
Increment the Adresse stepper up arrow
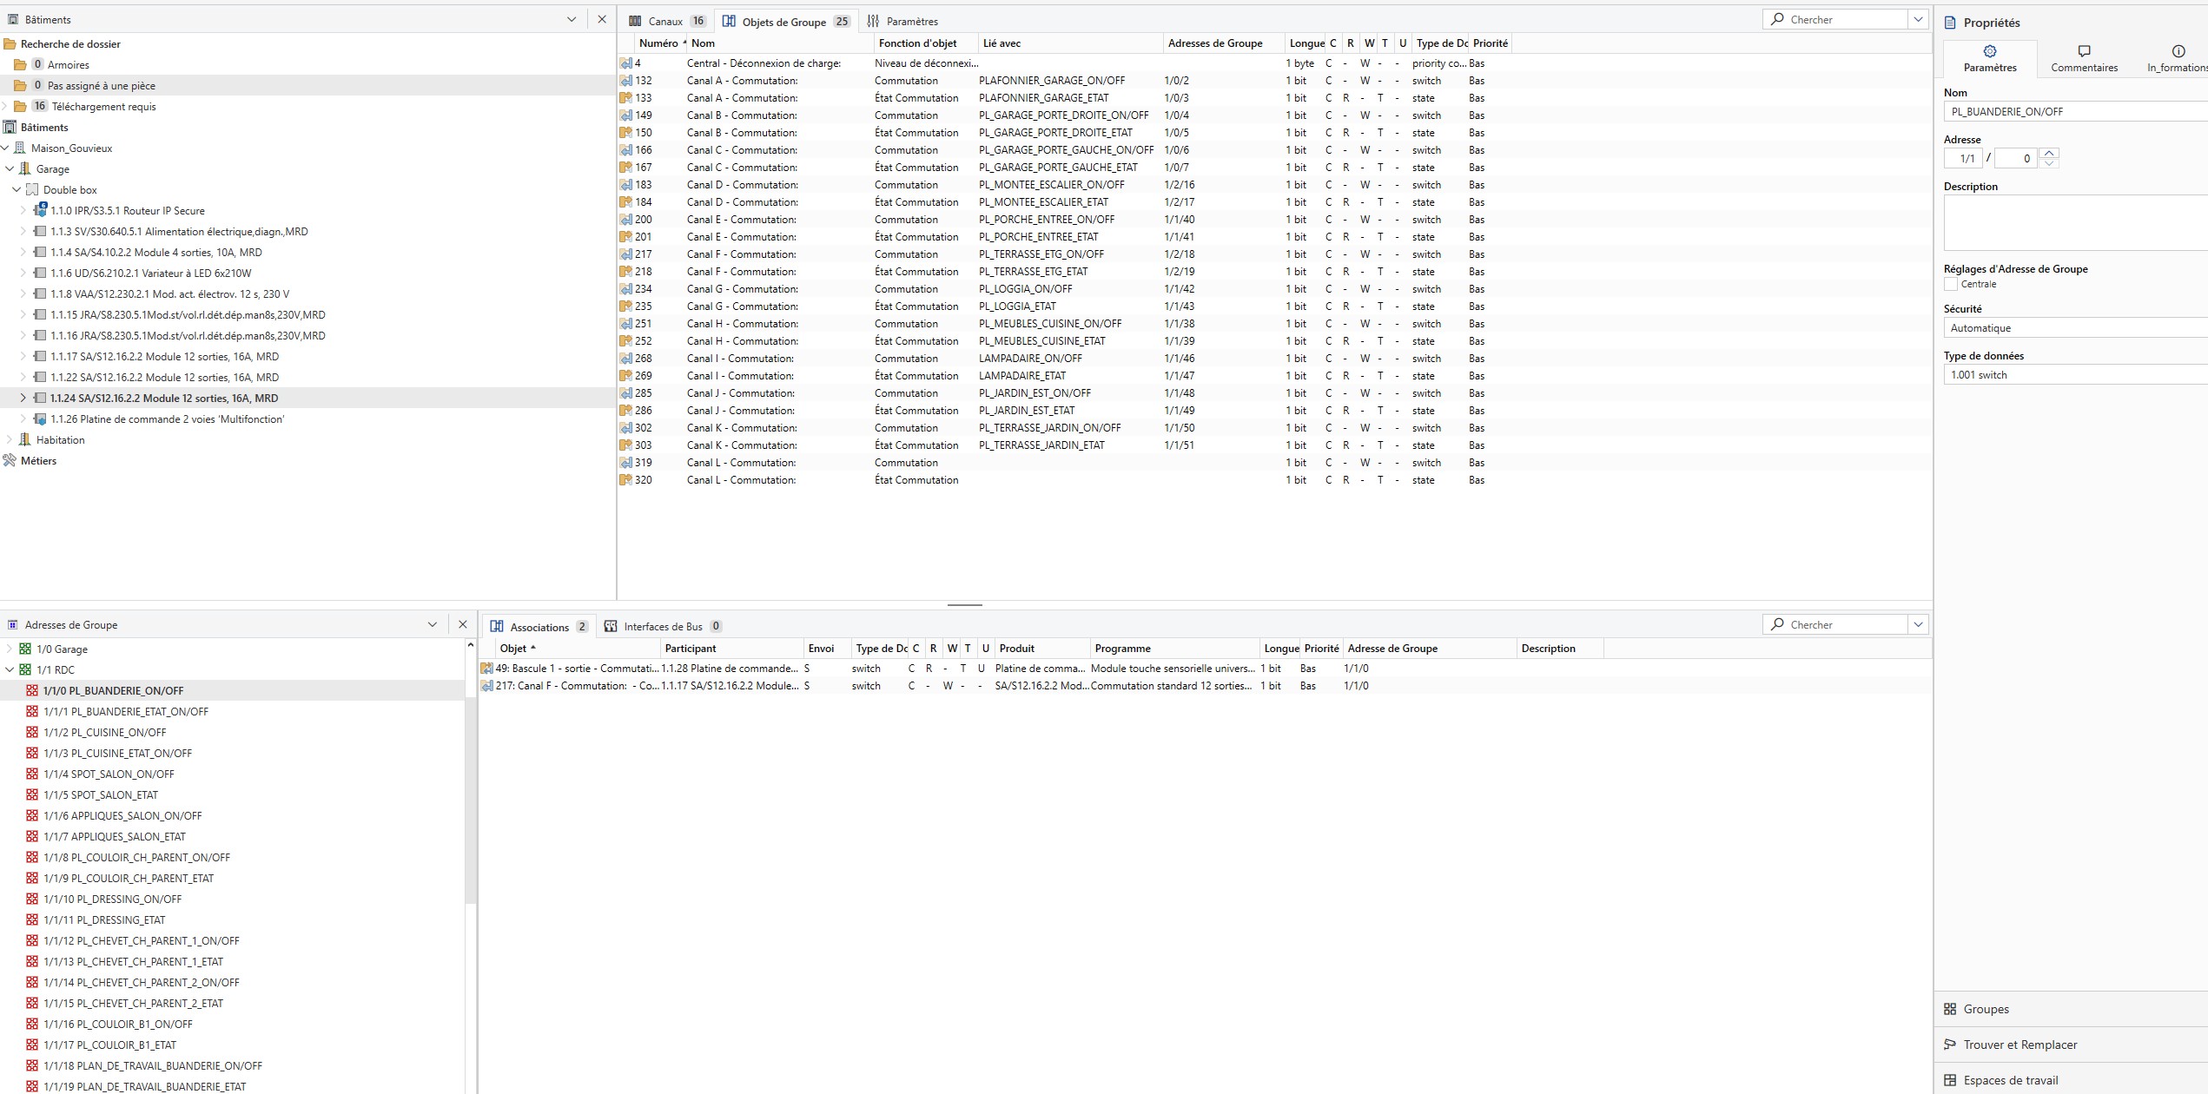pos(2049,153)
